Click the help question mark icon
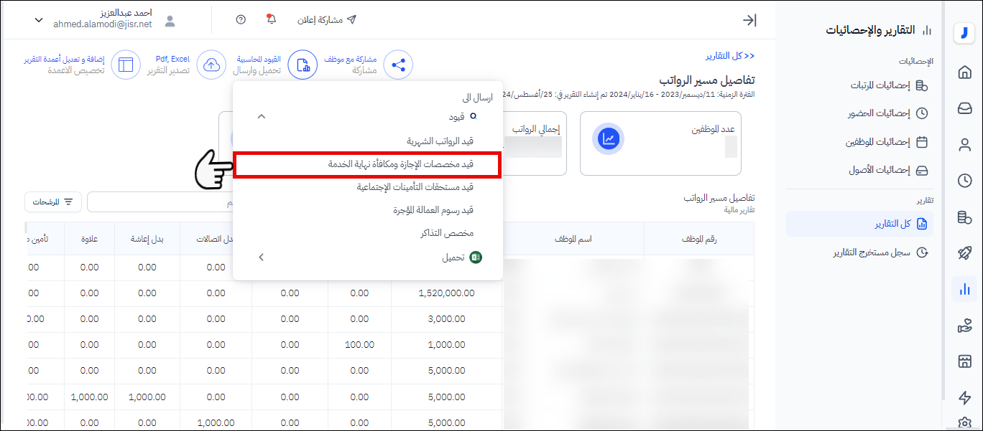This screenshot has height=431, width=983. coord(241,19)
